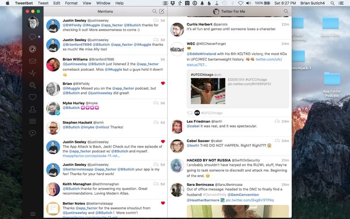Click Curtis Herbert's avatar
This screenshot has height=219, width=350.
coord(177,29)
